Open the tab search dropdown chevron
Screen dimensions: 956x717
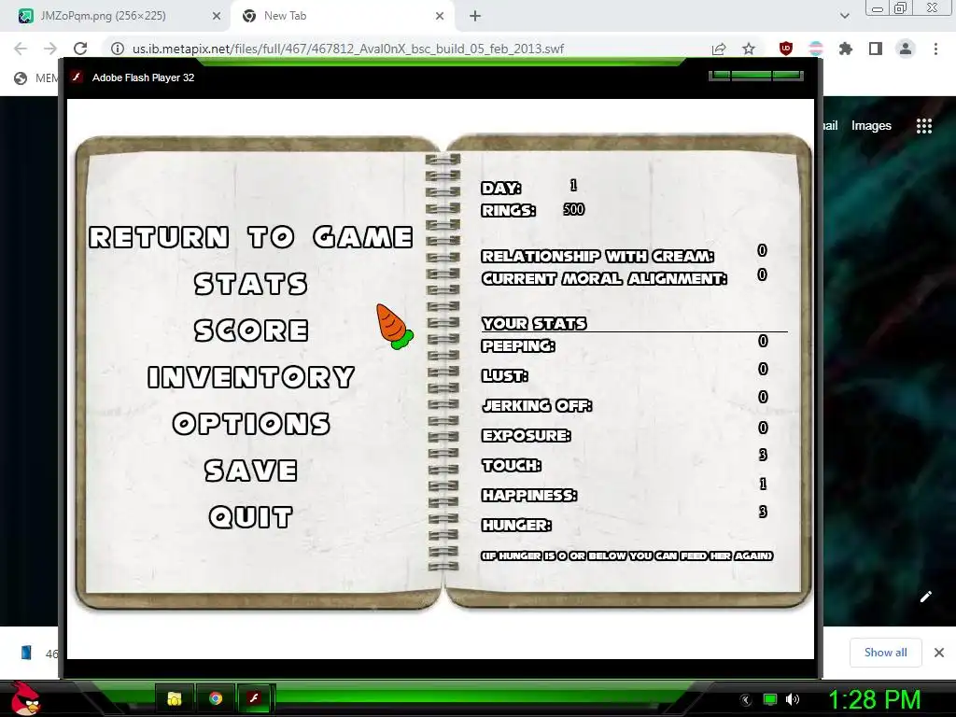click(x=844, y=16)
